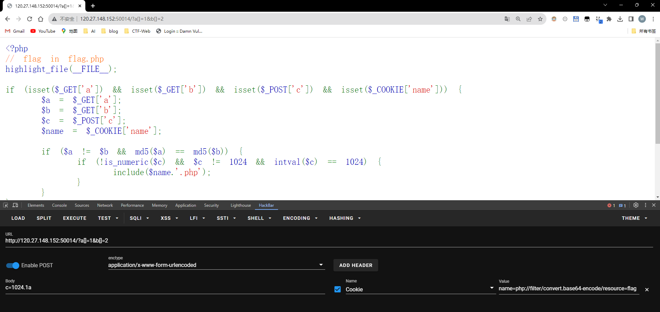Show the DevTools issues count badge
The image size is (660, 312).
coord(622,205)
